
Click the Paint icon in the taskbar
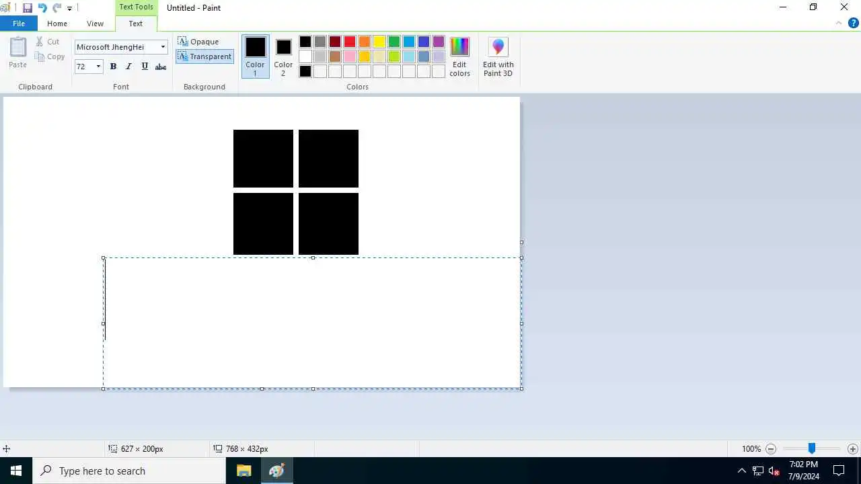pos(276,471)
